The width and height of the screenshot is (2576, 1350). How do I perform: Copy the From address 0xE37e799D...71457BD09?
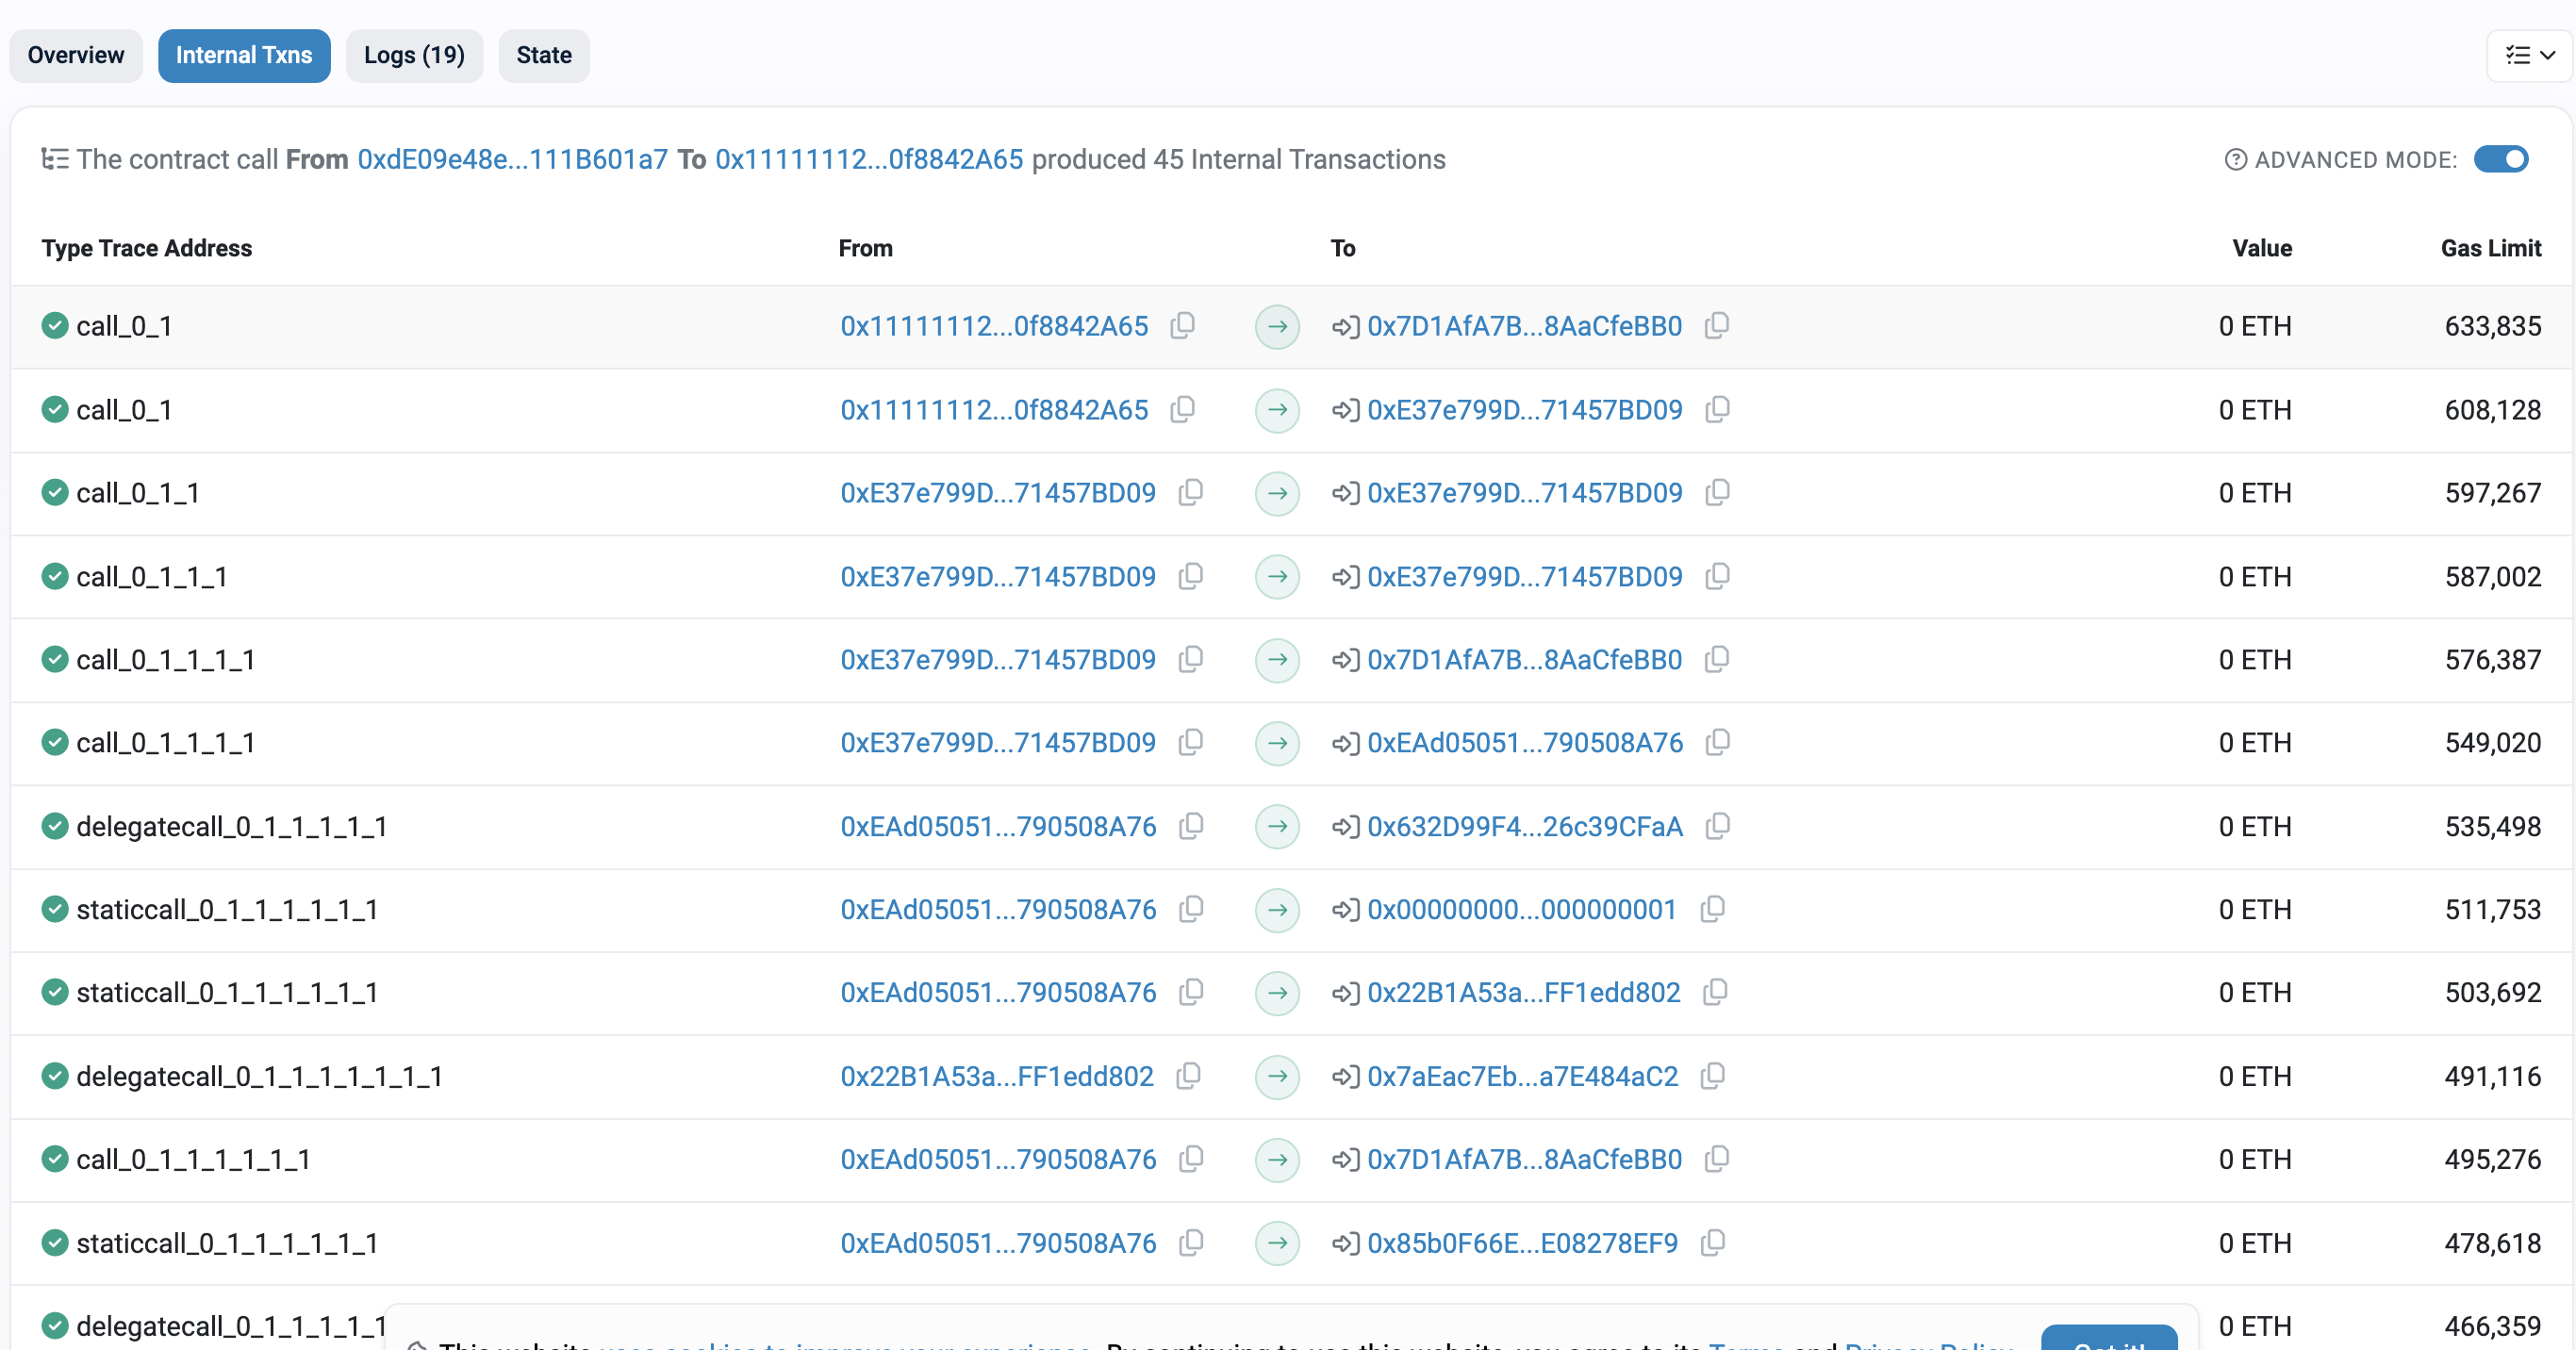[1190, 493]
